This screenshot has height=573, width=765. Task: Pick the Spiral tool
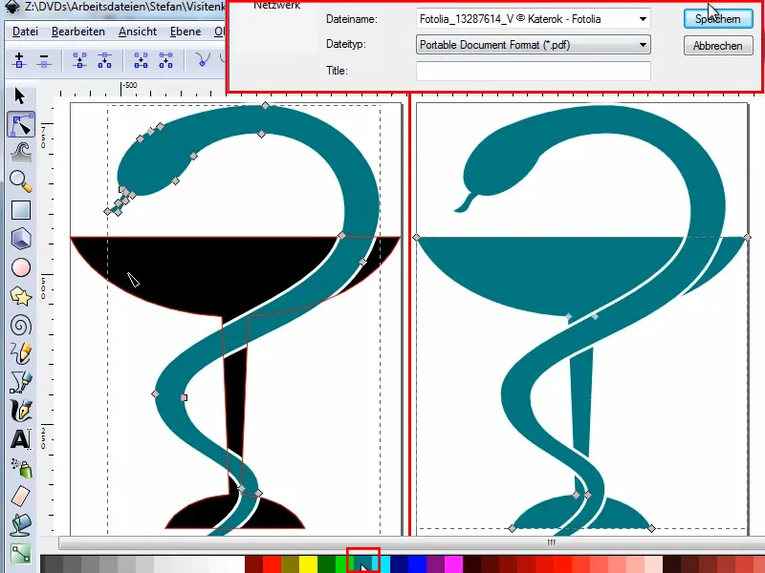(x=21, y=325)
